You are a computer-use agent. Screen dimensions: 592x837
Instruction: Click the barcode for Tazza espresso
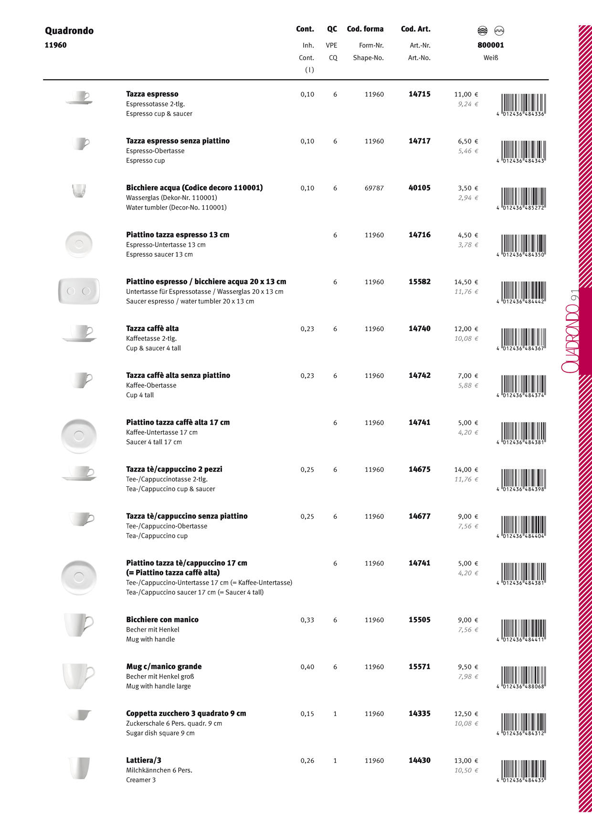(522, 105)
